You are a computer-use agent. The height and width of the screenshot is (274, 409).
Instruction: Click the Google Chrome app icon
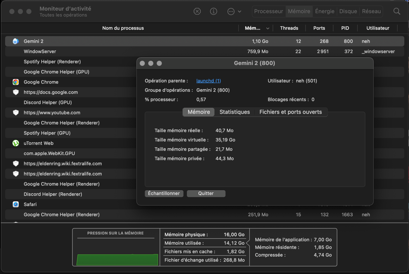coord(16,82)
